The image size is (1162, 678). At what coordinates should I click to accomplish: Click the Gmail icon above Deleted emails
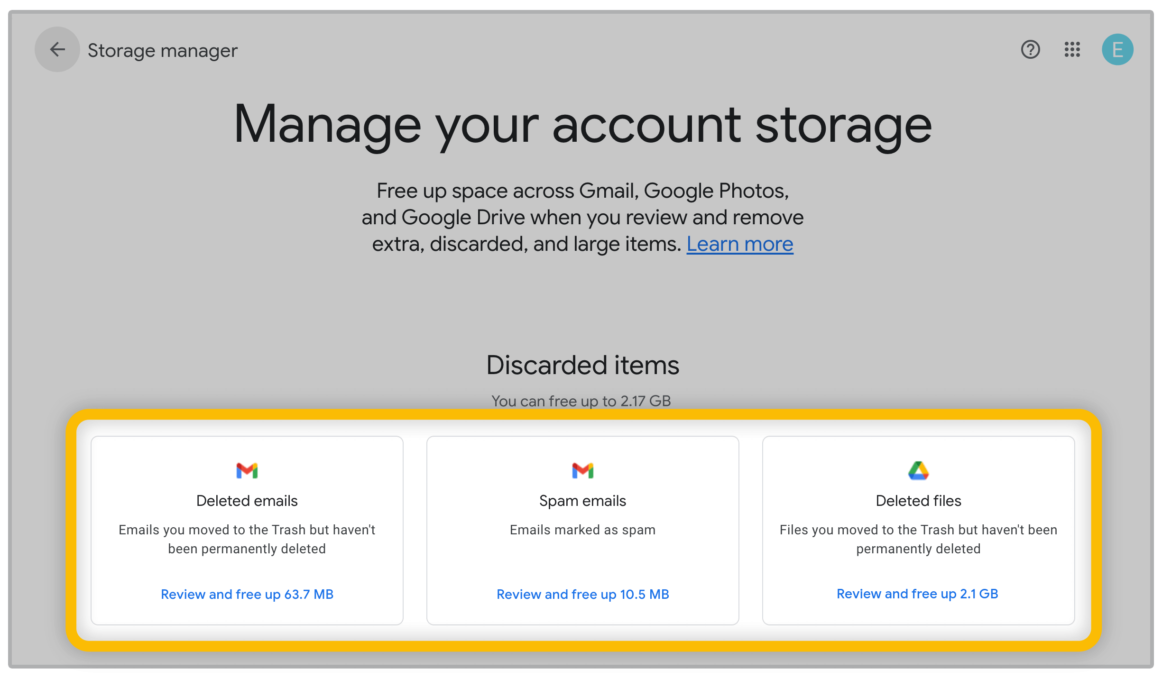(247, 470)
